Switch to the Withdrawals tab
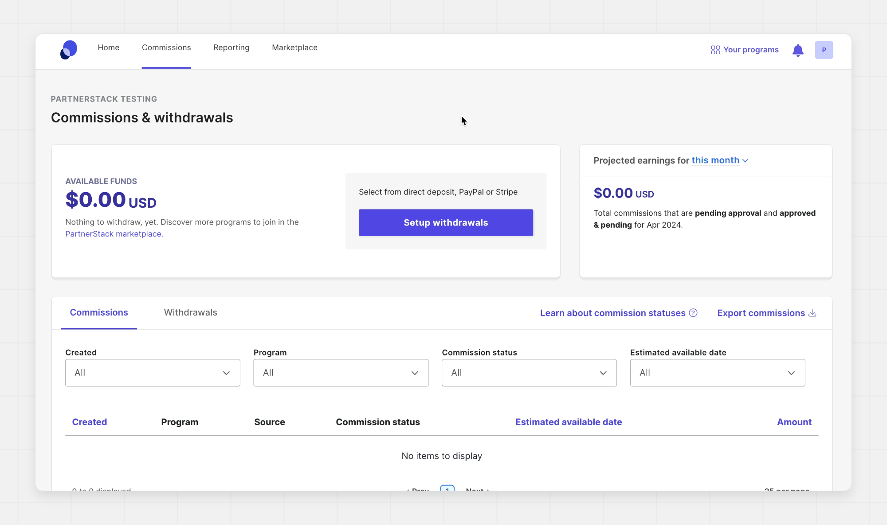 tap(191, 312)
